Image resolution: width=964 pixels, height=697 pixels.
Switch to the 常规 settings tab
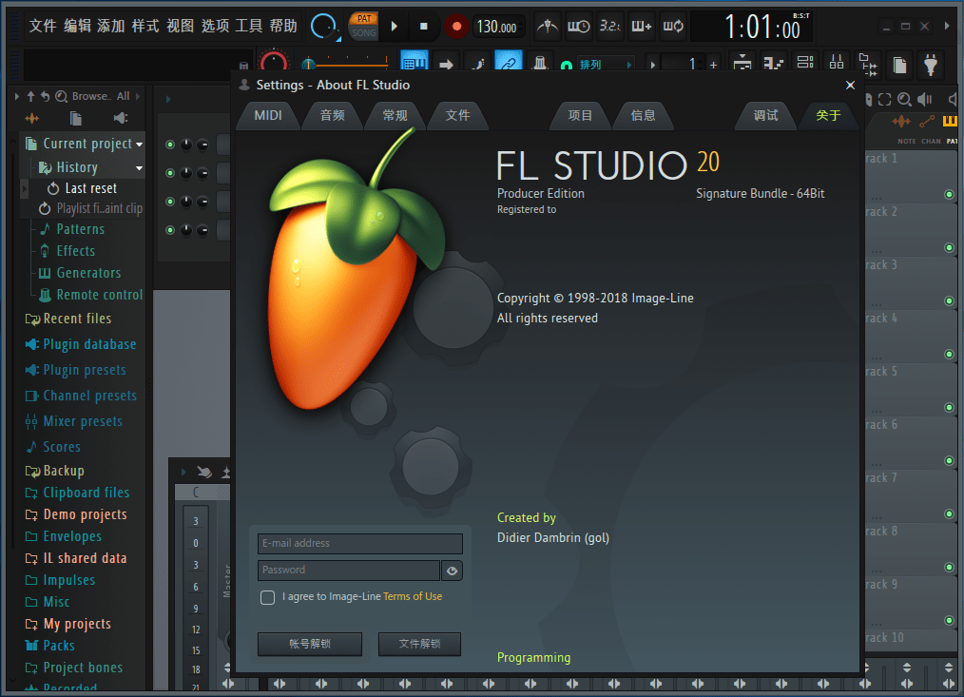pyautogui.click(x=395, y=116)
